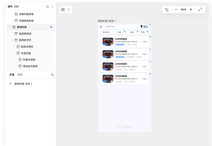Collapse the 医院列表 tree node
This screenshot has width=212, height=146.
10,27
